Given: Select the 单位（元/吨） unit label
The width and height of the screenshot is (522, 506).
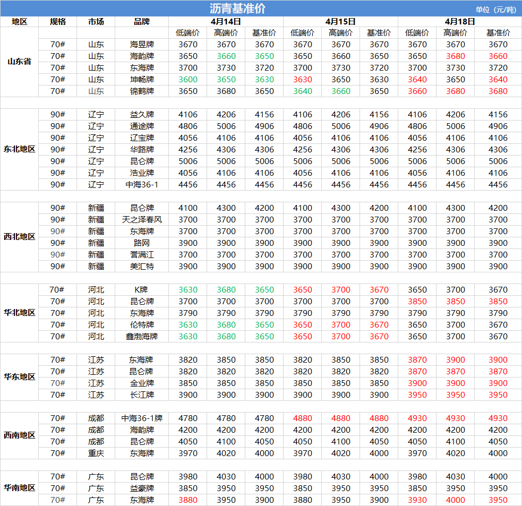Looking at the screenshot, I should (x=495, y=10).
